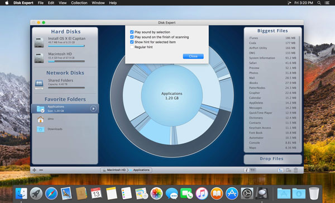
Task: Click the move files icon in bottom toolbar
Action: 289,170
